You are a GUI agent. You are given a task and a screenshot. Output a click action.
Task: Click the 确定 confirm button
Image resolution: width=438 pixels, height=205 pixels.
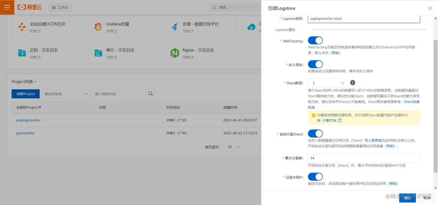pyautogui.click(x=407, y=198)
